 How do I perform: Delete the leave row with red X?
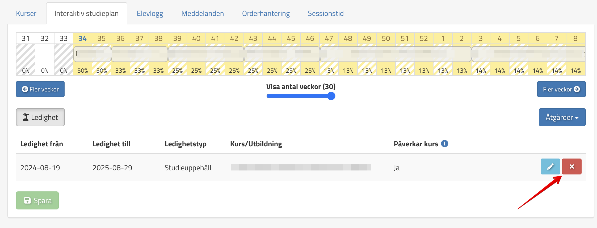coord(571,166)
